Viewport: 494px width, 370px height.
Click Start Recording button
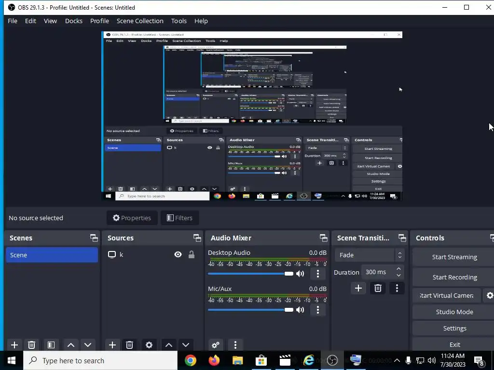coord(454,277)
